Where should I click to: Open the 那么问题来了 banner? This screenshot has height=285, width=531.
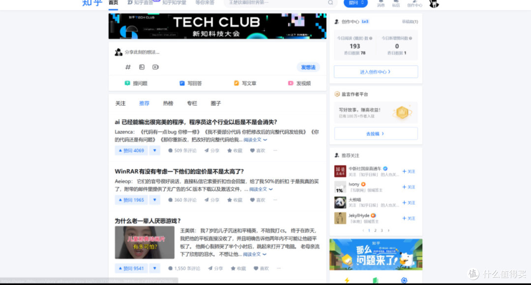376,255
